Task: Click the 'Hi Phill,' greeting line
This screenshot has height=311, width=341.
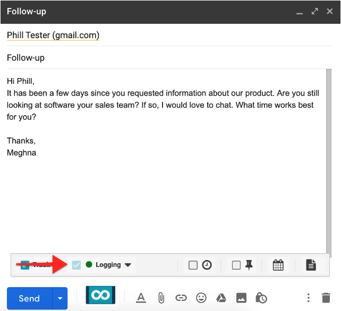Action: pos(21,81)
